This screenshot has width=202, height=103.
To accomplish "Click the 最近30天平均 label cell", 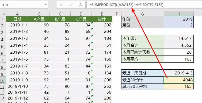I will pos(143,86).
